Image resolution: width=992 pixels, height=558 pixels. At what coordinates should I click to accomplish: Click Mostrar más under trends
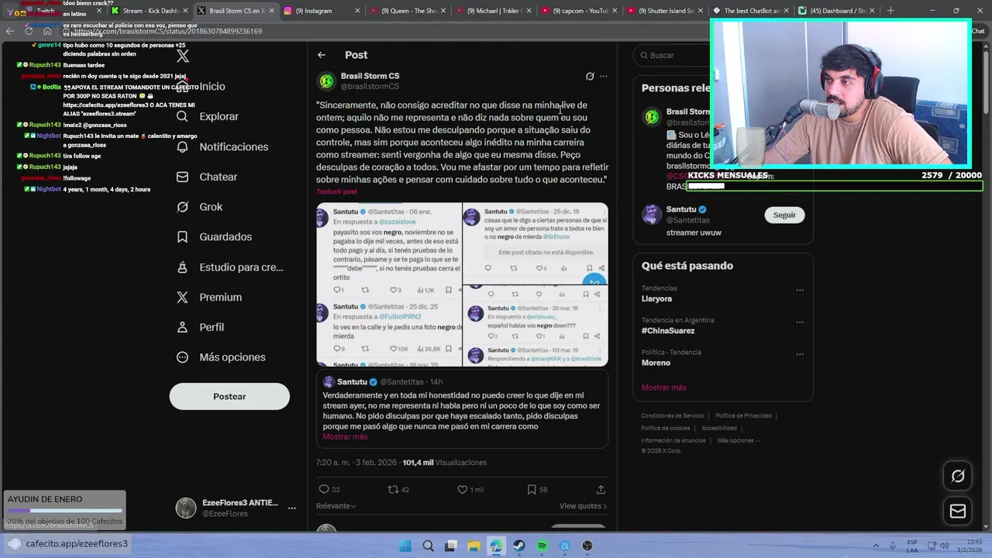663,387
